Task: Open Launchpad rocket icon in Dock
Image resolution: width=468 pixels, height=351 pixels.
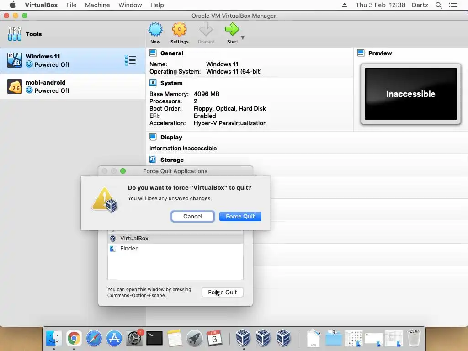Action: click(194, 338)
